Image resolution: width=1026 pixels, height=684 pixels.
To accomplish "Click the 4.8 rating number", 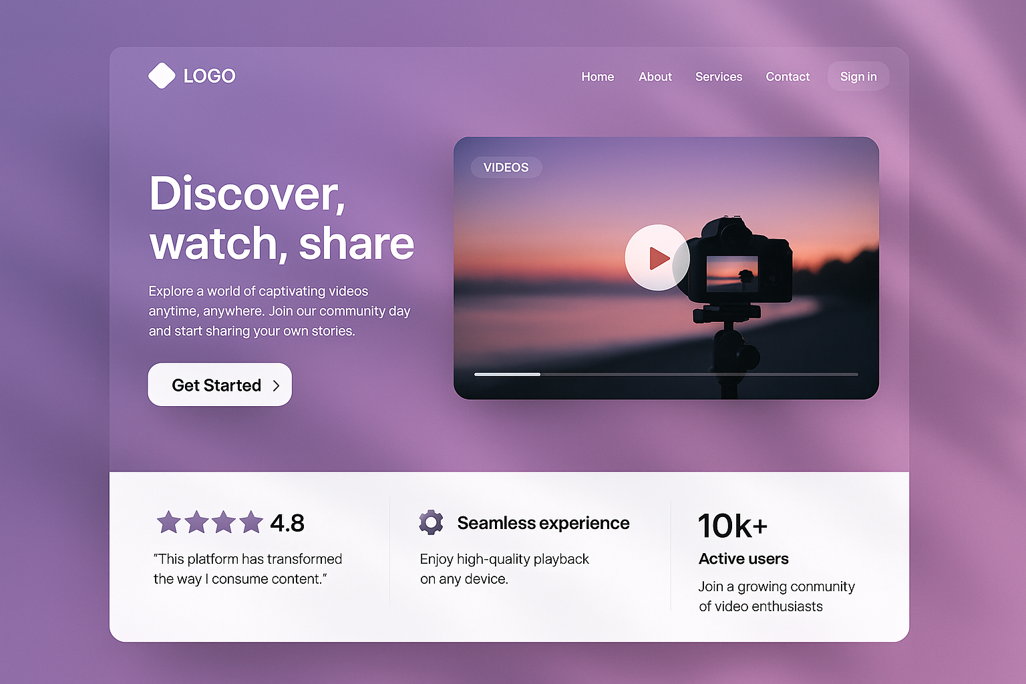I will coord(287,523).
